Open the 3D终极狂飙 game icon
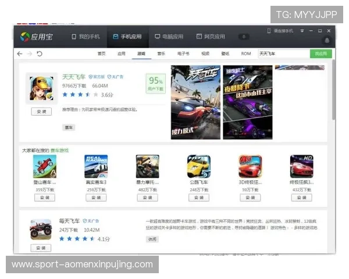 coord(250,166)
